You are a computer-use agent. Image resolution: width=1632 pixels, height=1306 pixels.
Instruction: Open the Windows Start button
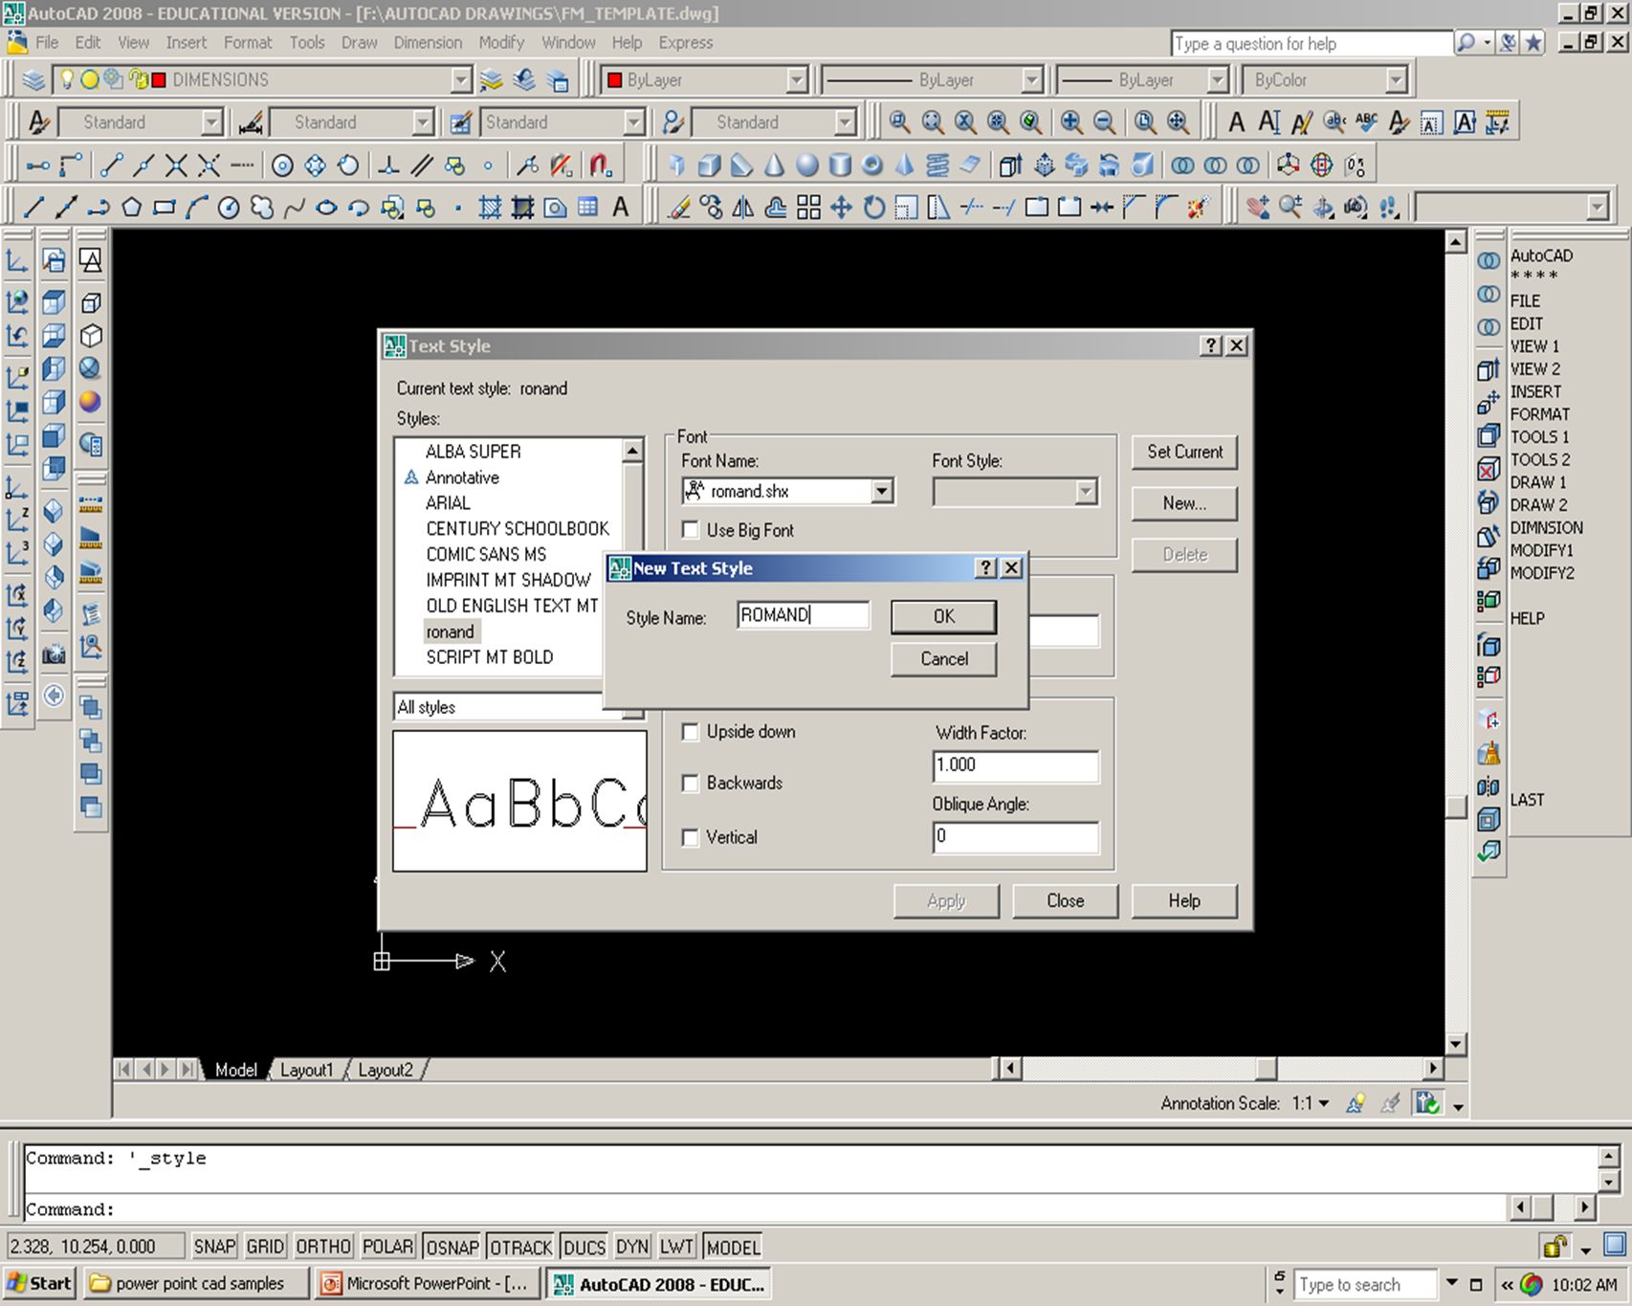(x=40, y=1284)
